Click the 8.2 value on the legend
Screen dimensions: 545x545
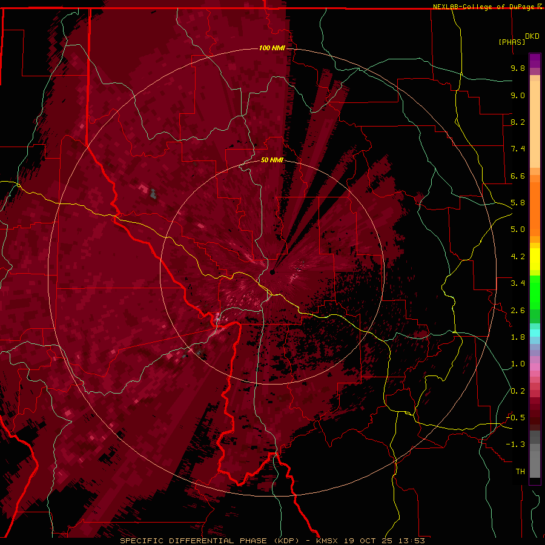click(518, 122)
